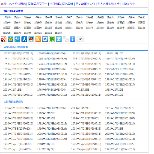Open date link 1988年1月30日(19880130)

18,85
